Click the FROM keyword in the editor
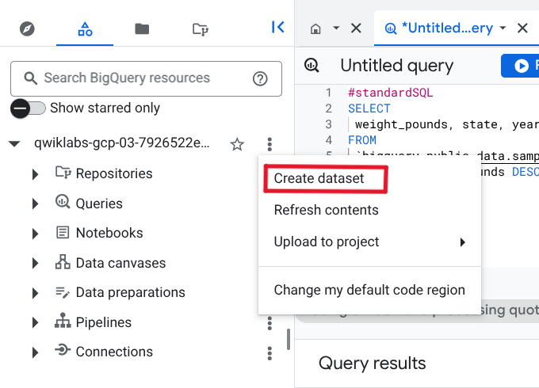 click(362, 140)
